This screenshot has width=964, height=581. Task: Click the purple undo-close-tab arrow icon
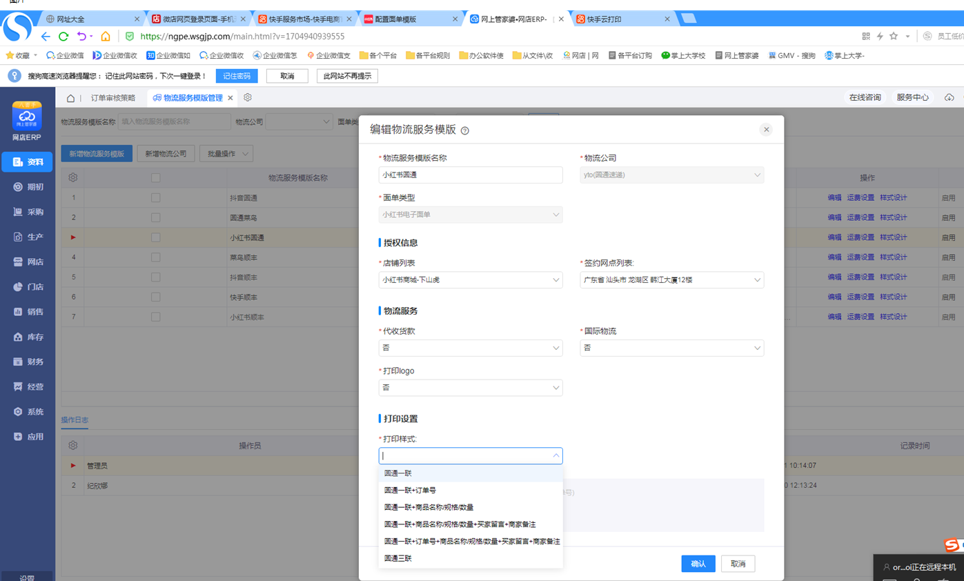coord(82,37)
